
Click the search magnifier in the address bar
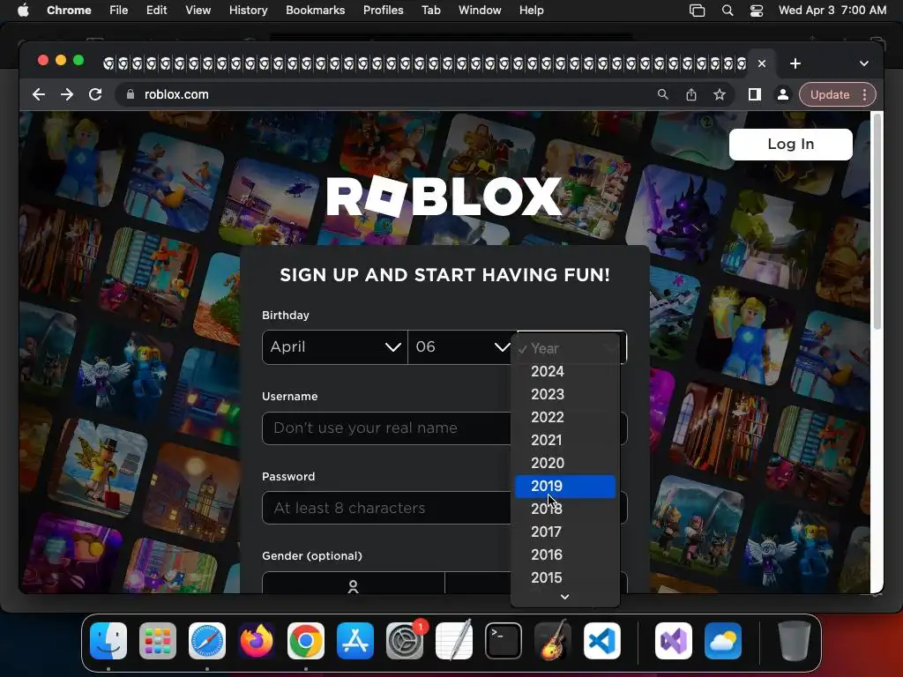point(663,94)
